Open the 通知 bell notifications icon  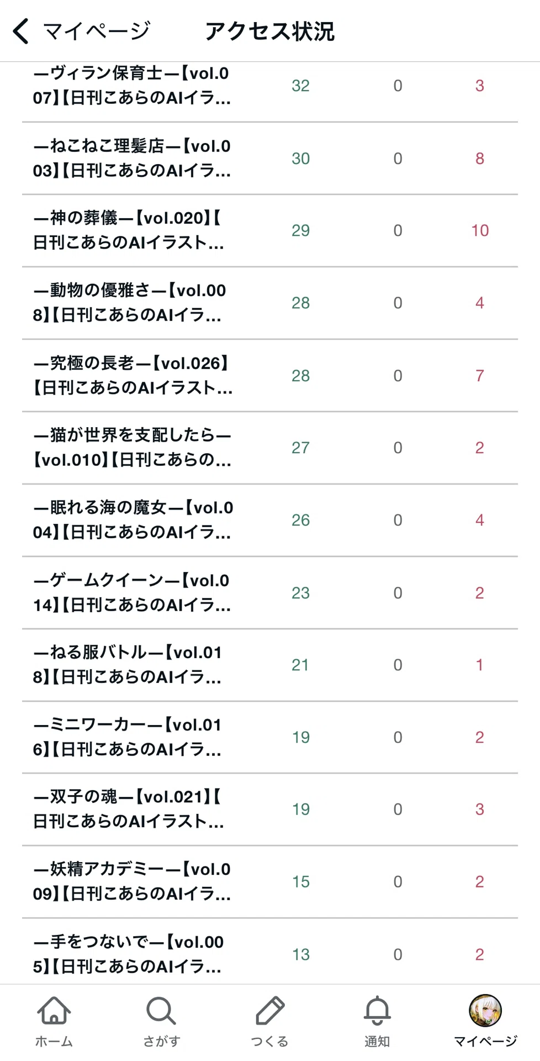point(378,1011)
